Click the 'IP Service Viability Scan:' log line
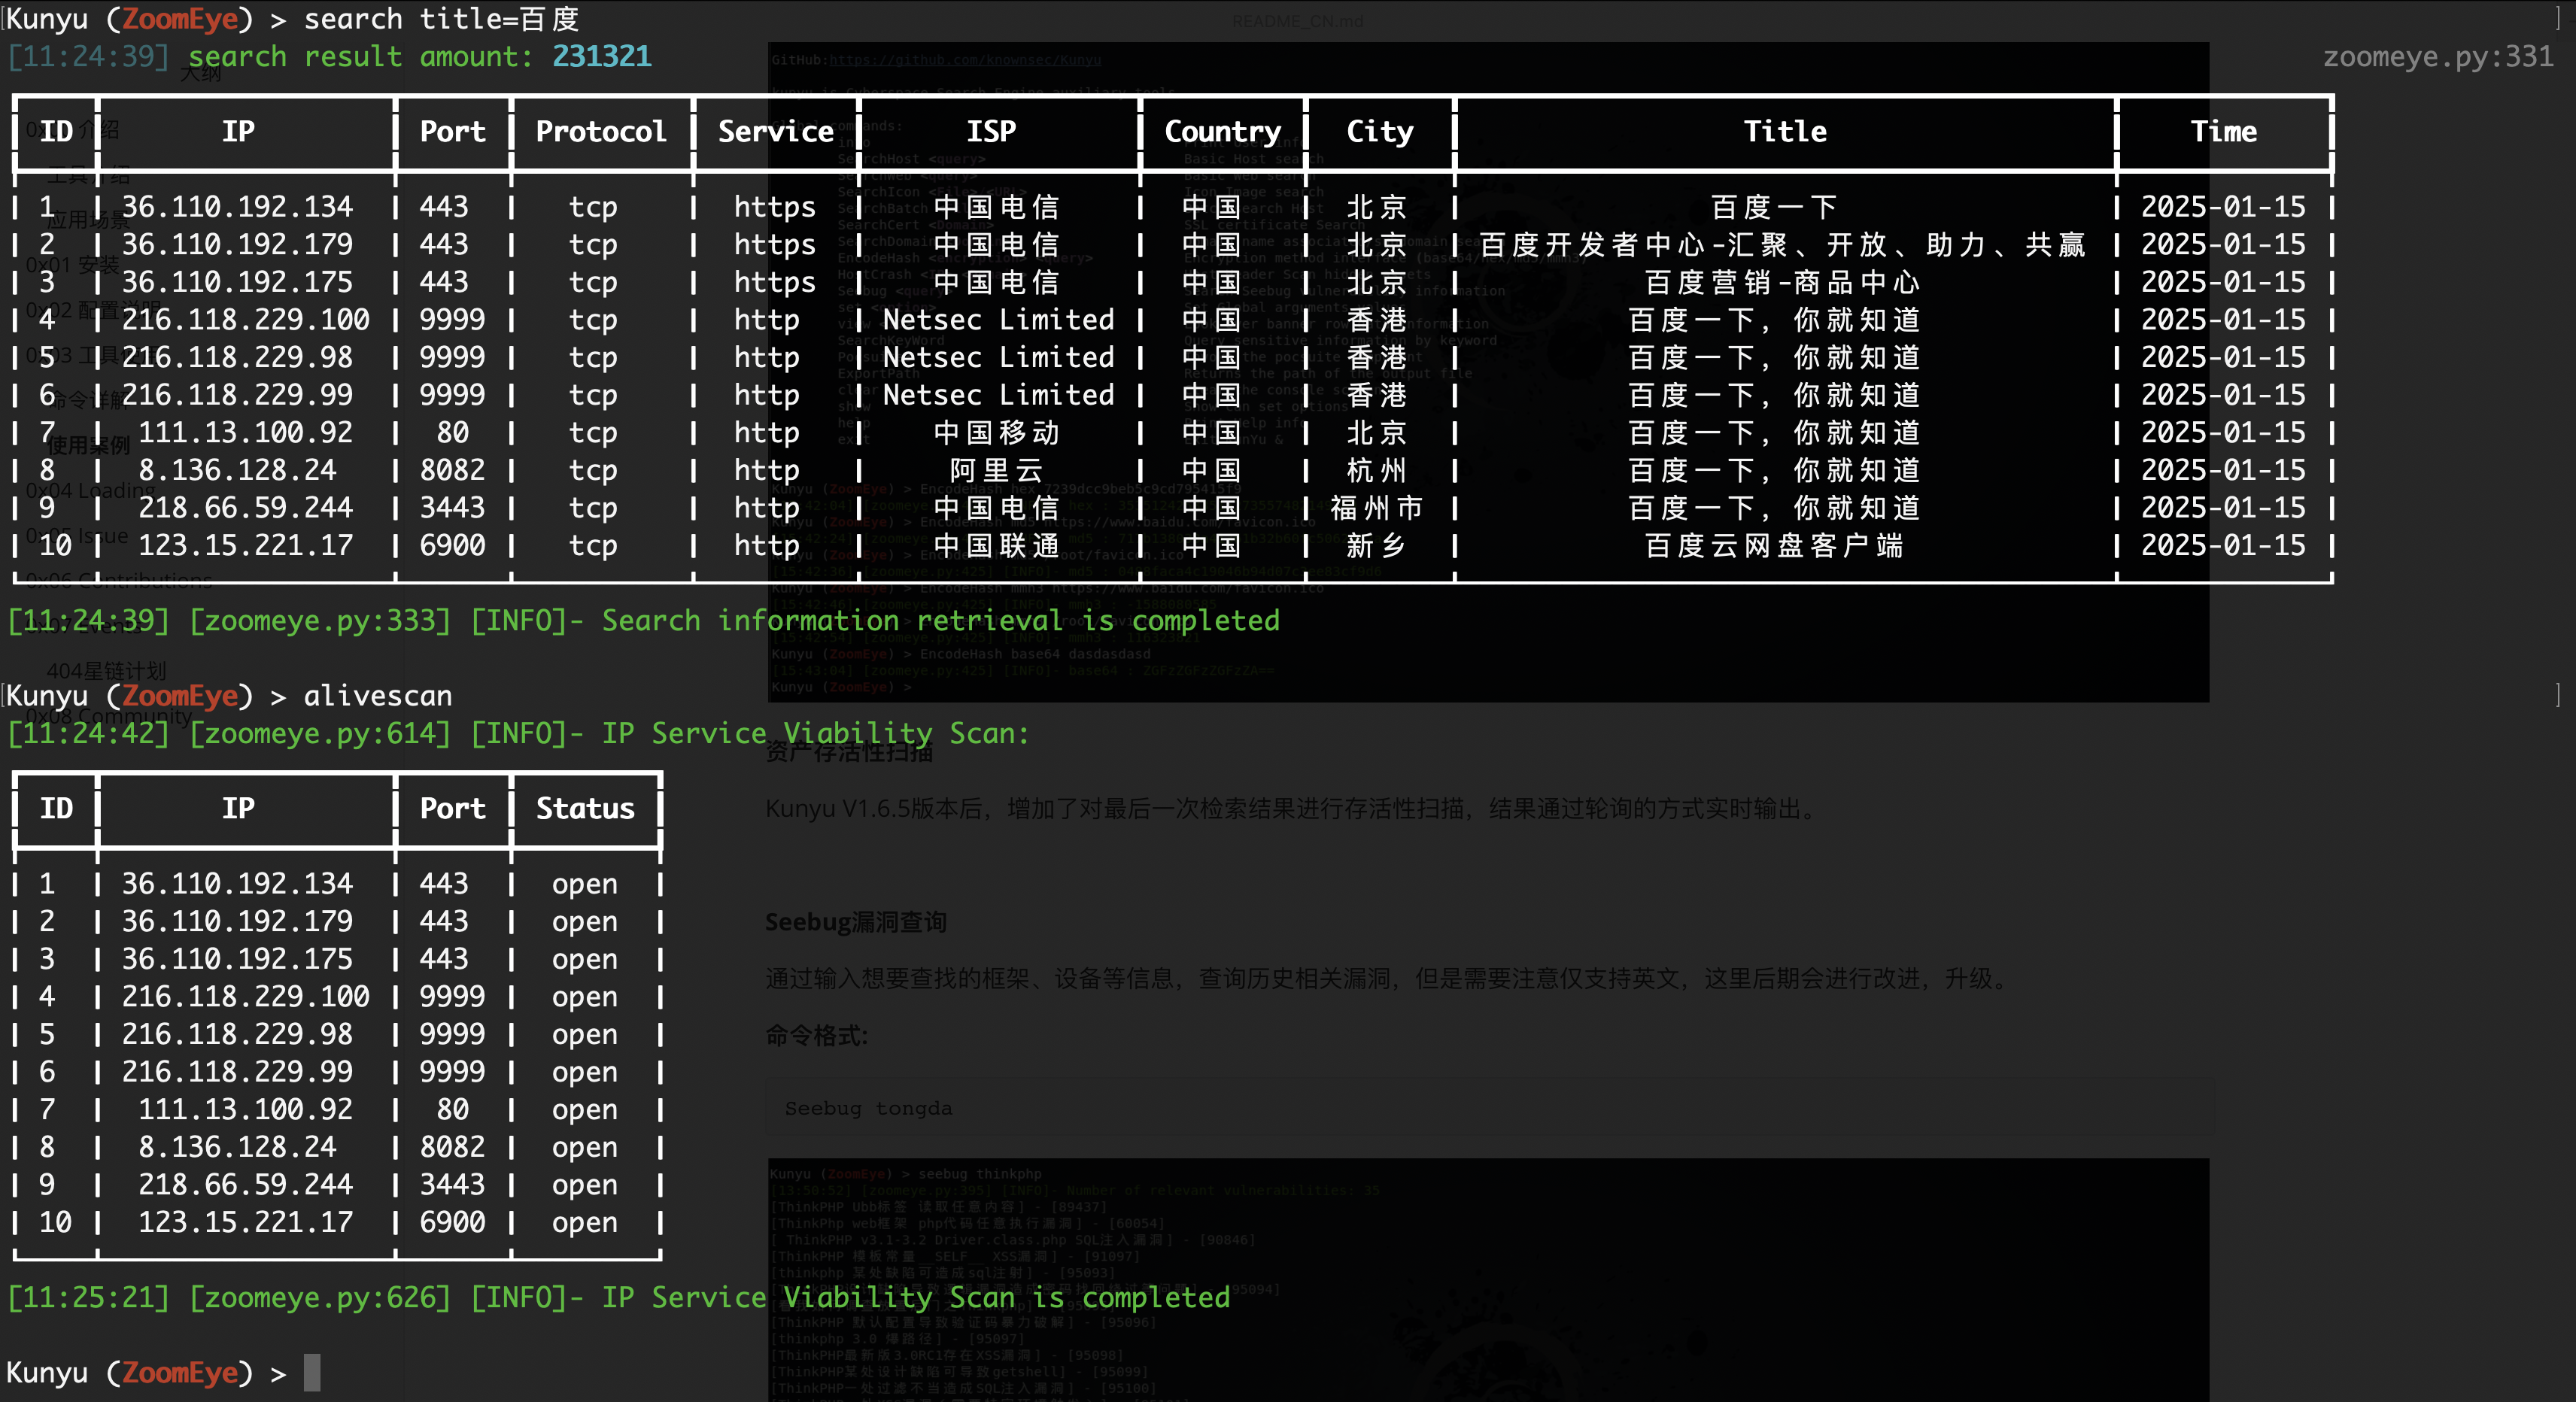 click(815, 733)
